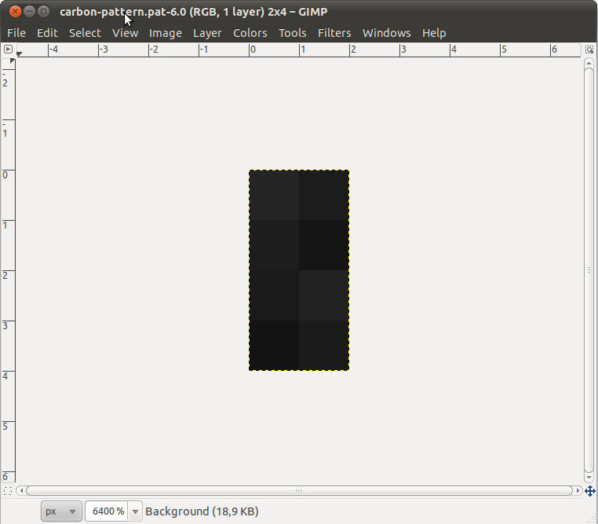The image size is (598, 524).
Task: Open the Layer menu
Action: click(207, 33)
